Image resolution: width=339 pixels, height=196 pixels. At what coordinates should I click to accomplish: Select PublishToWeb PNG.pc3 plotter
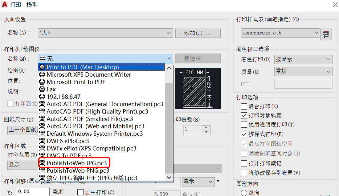click(102, 170)
